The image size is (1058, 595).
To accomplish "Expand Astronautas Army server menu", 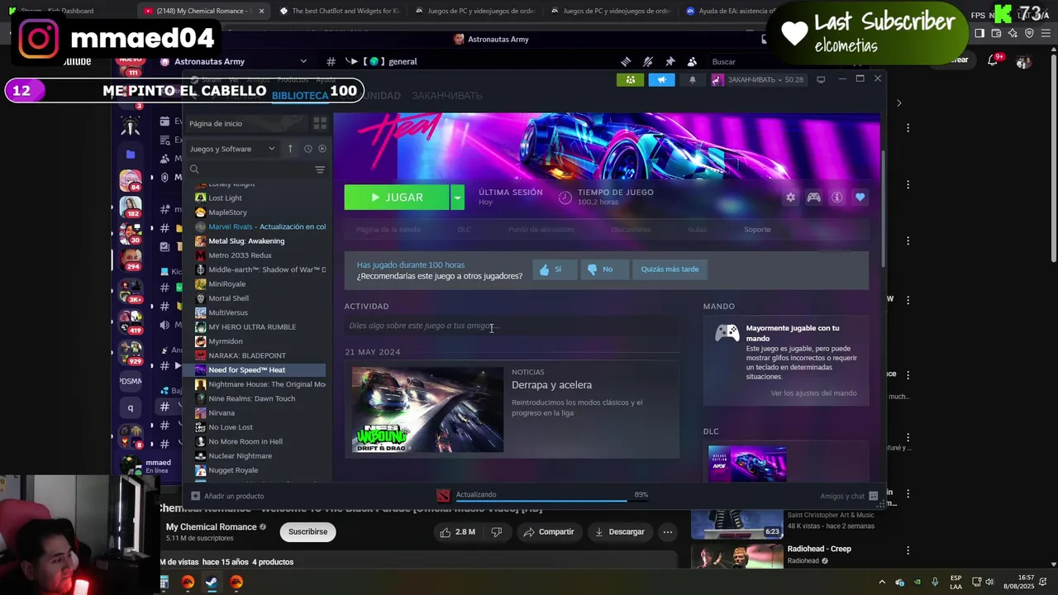I will 303,61.
